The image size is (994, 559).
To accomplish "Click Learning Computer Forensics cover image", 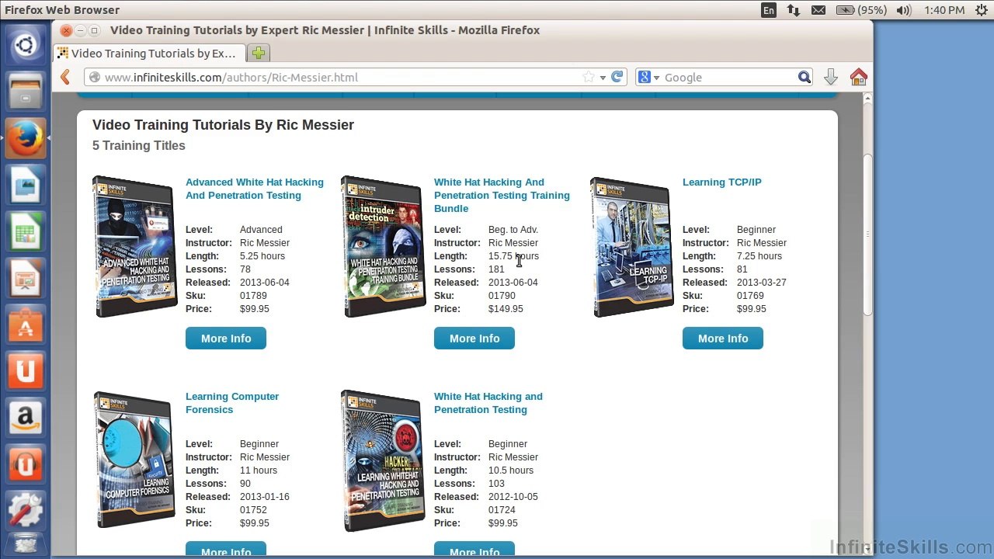I will tap(134, 461).
